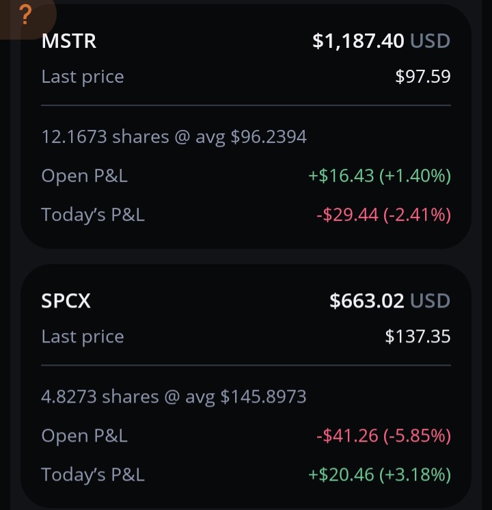This screenshot has height=510, width=492.
Task: Tap MSTR Today's P&L label
Action: tap(93, 215)
